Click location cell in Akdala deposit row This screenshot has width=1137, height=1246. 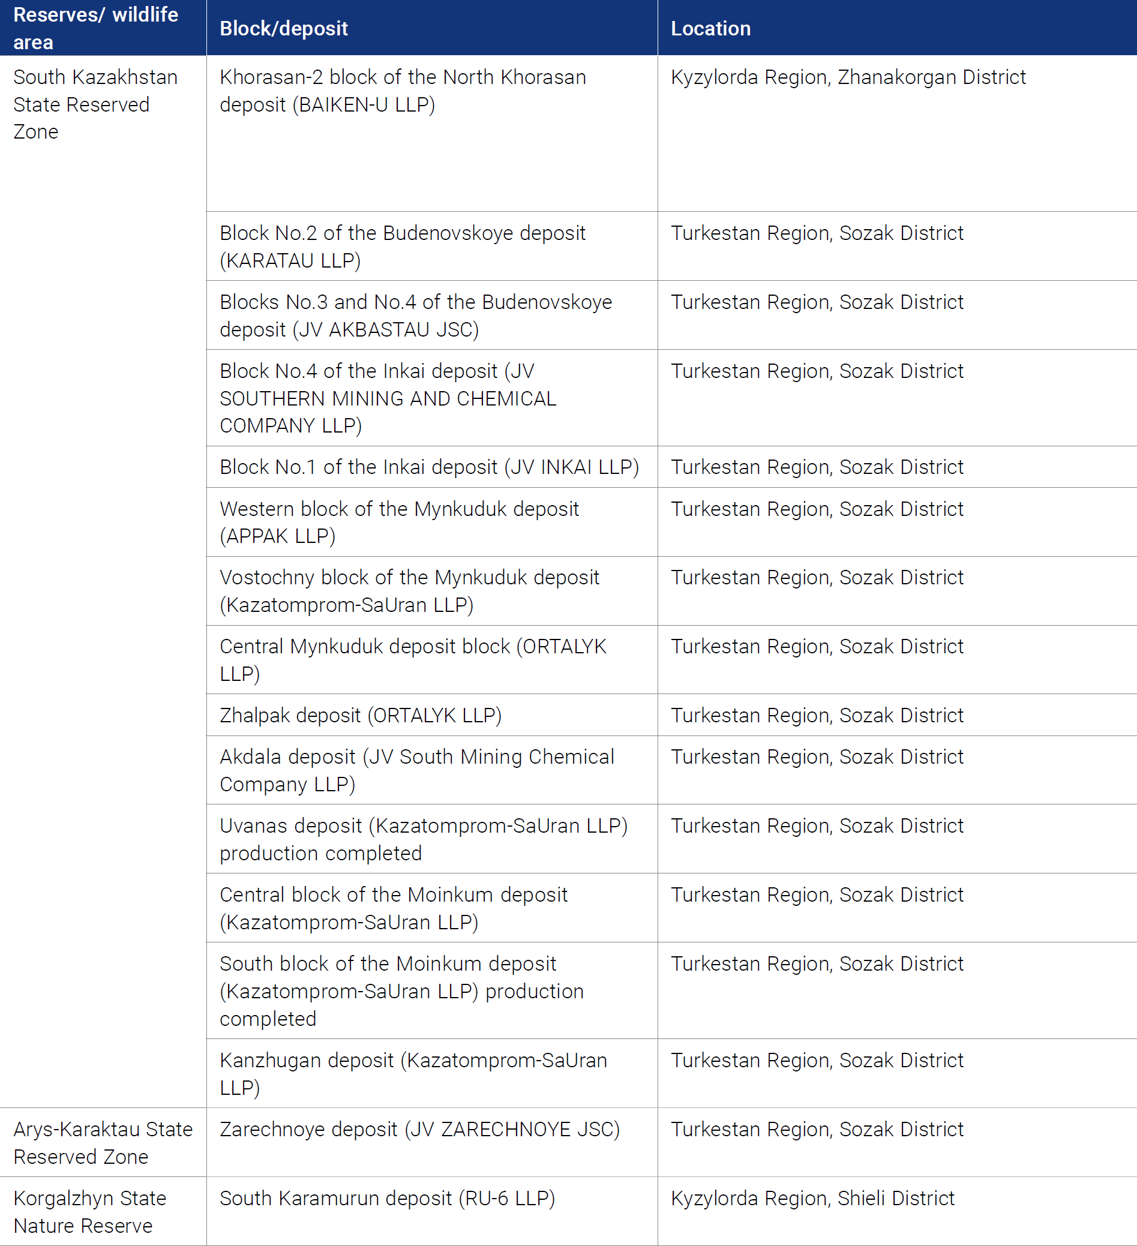pyautogui.click(x=897, y=770)
